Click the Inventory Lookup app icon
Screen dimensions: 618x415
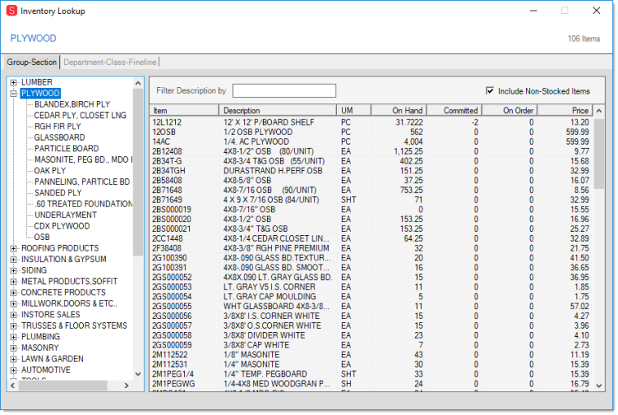point(11,11)
